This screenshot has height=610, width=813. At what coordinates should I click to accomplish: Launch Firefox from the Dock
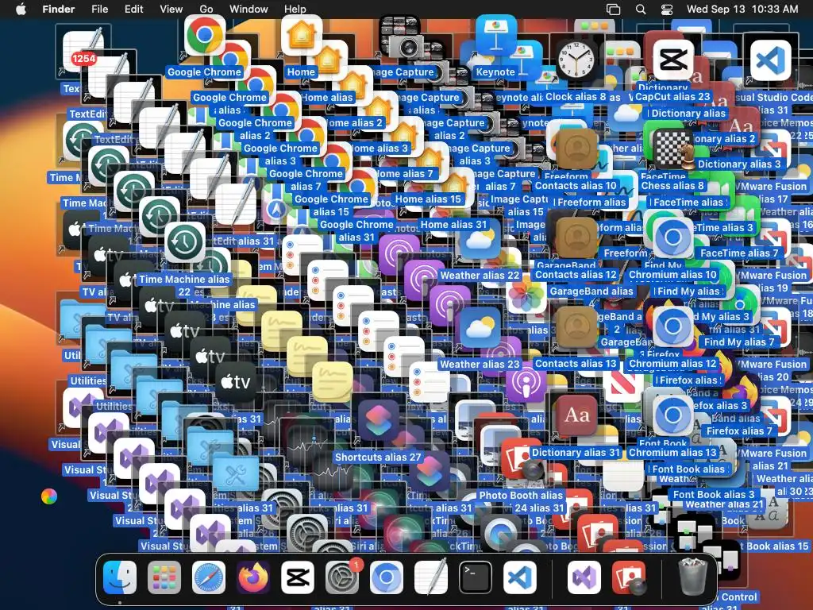click(x=253, y=577)
